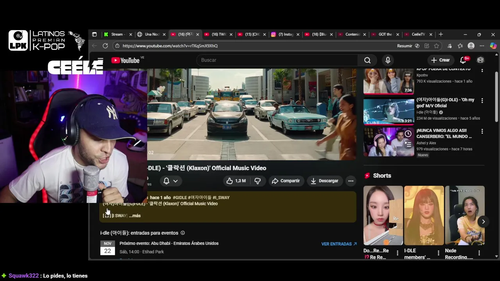Open the KPOP FUERA DE CONTEXTO thumbnail

(x=389, y=81)
